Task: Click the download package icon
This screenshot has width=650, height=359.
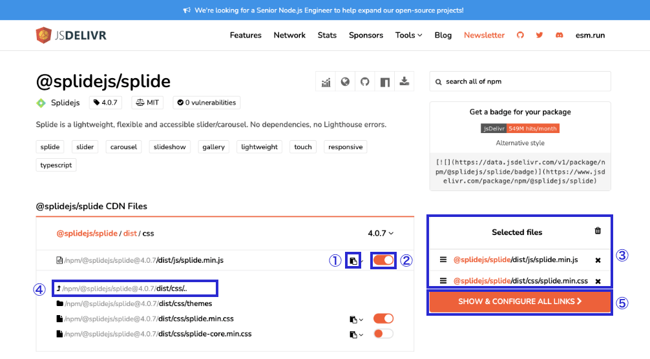Action: pyautogui.click(x=404, y=82)
